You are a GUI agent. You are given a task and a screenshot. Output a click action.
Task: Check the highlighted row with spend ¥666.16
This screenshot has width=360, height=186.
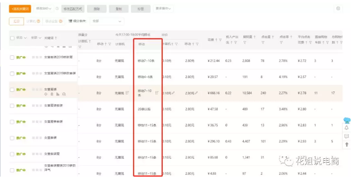(x=12, y=90)
